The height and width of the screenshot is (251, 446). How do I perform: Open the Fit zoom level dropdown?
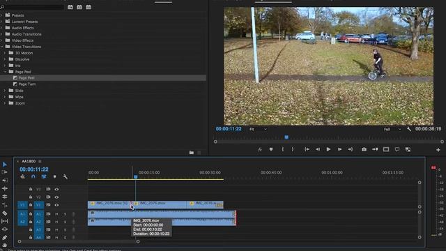tap(258, 129)
